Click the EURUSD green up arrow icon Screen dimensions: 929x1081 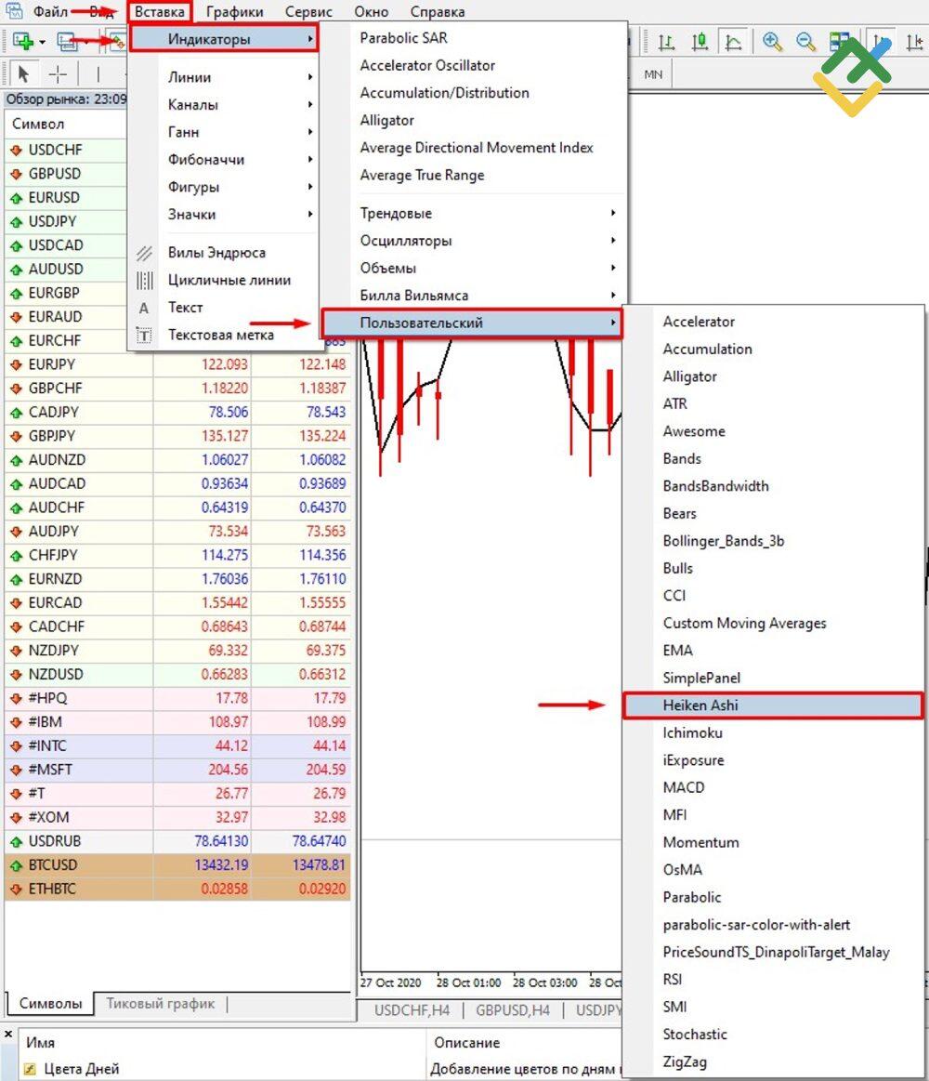pyautogui.click(x=16, y=198)
